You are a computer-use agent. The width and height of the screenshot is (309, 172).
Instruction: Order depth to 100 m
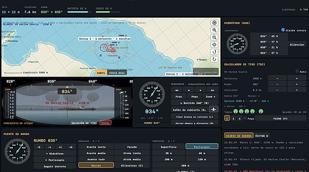click(169, 159)
